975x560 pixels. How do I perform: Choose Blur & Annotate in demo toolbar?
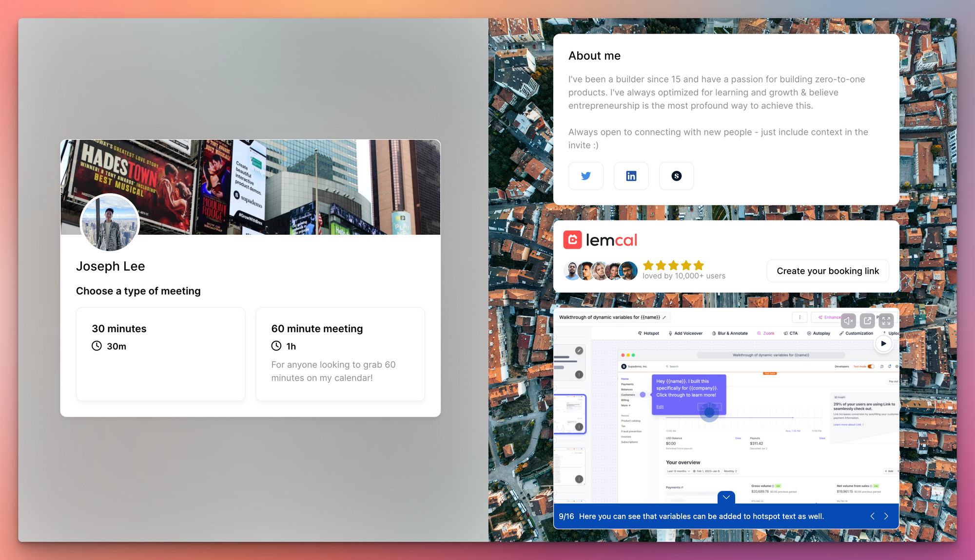(x=730, y=334)
